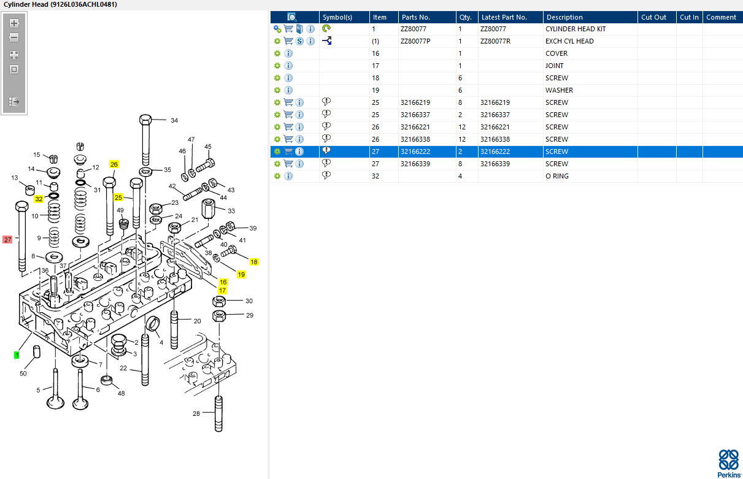Show info for EXCH CYL HEAD row

coord(310,41)
